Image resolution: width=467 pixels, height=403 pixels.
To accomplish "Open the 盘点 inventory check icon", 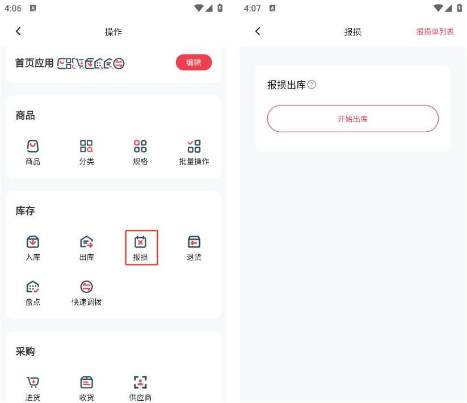I will point(33,287).
